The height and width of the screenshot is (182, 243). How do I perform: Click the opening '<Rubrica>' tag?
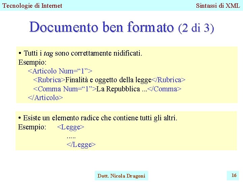[x=49, y=80]
